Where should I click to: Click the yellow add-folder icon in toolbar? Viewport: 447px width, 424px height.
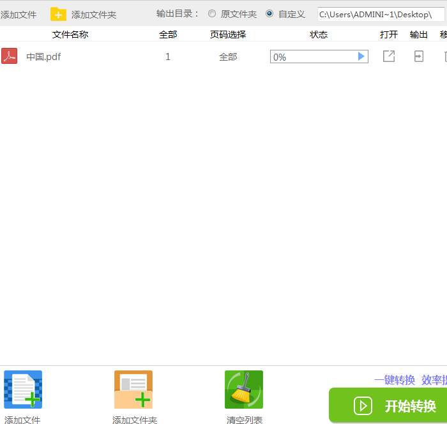point(58,14)
